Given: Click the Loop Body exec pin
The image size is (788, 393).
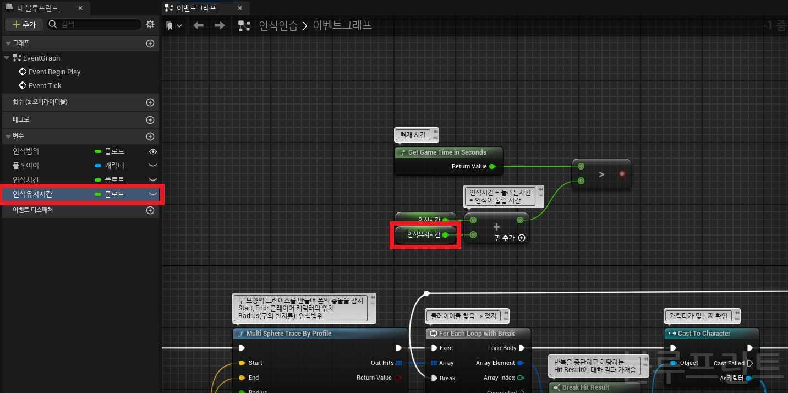Looking at the screenshot, I should click(522, 348).
